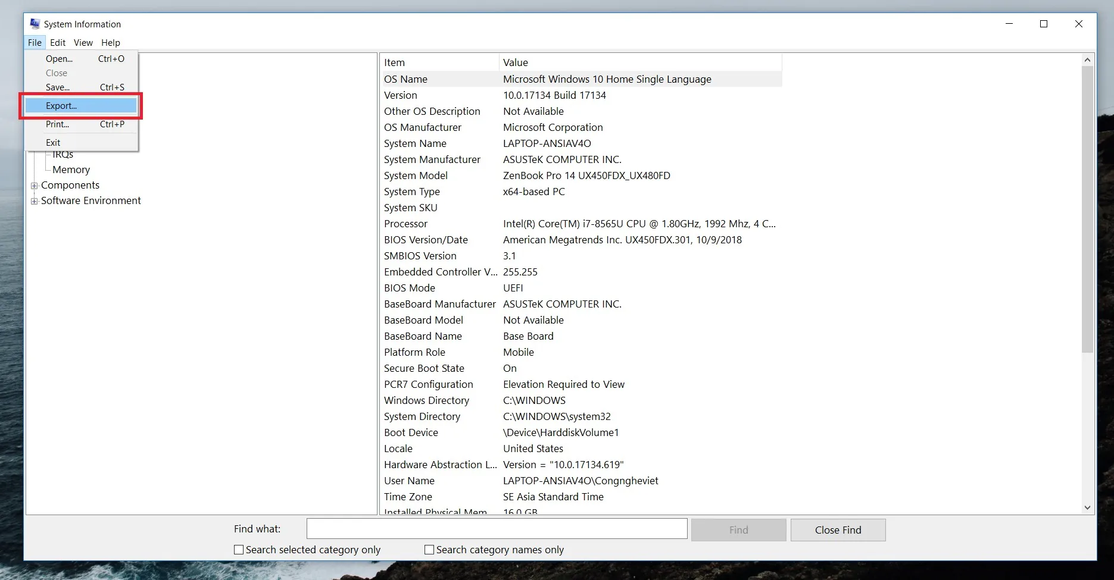Click the Item column header
This screenshot has height=580, width=1114.
(439, 62)
